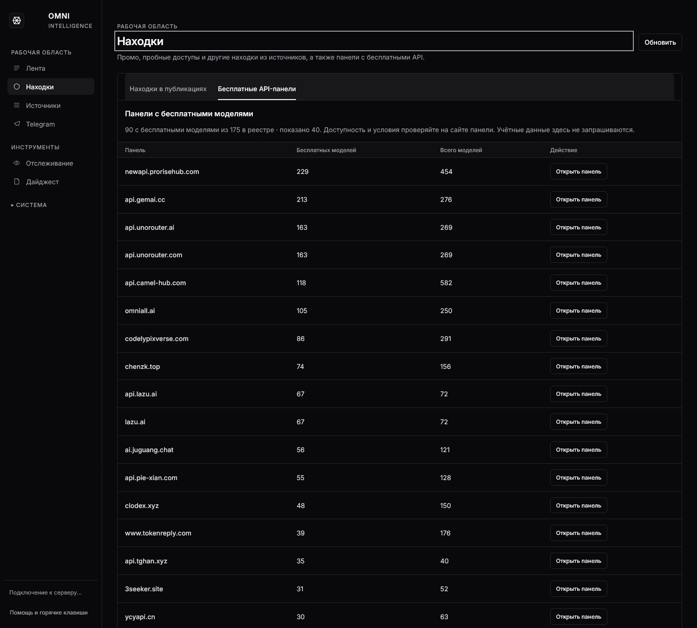Click total models value 454
Viewport: 697px width, 628px height.
(x=447, y=172)
